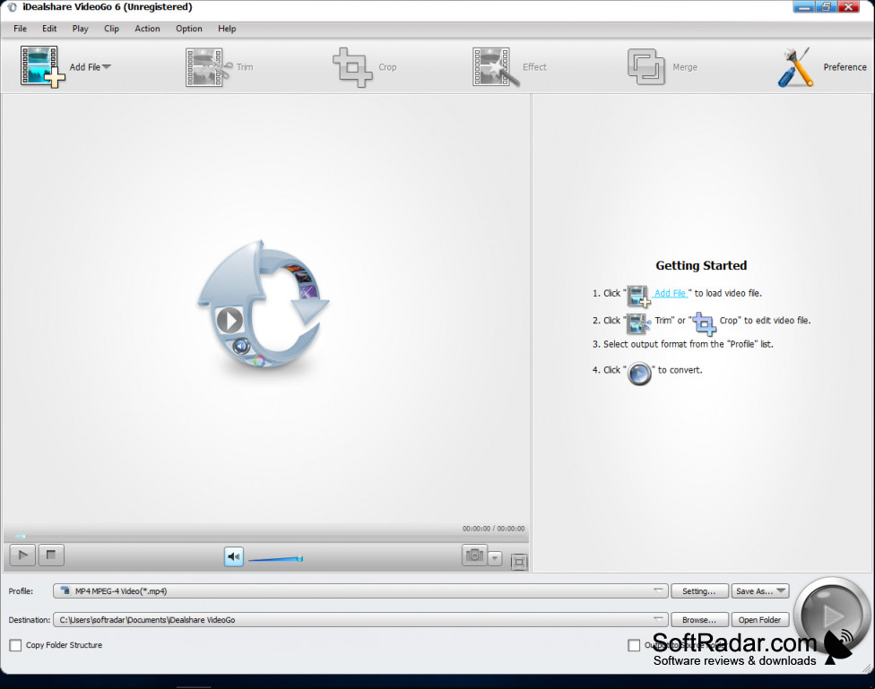Click the Setting... button
Viewport: 875px width, 689px height.
click(x=699, y=590)
